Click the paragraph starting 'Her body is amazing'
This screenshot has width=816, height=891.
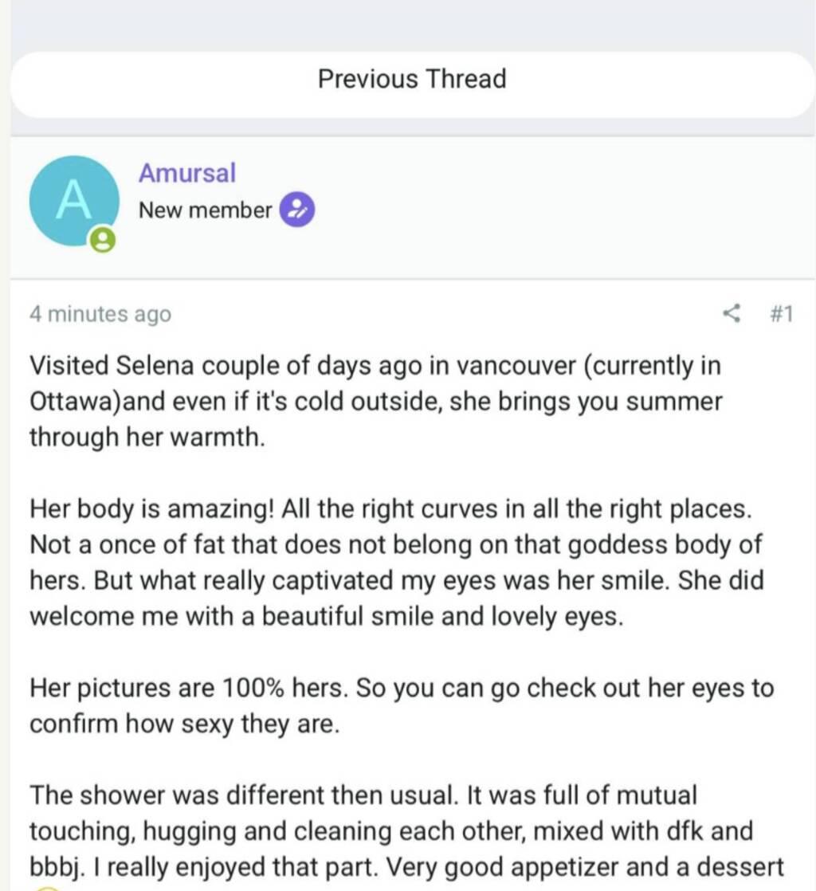396,563
